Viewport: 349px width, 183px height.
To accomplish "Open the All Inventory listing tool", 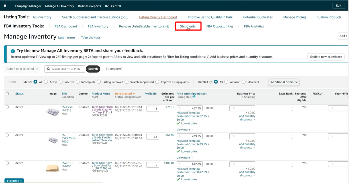I will [x=42, y=17].
